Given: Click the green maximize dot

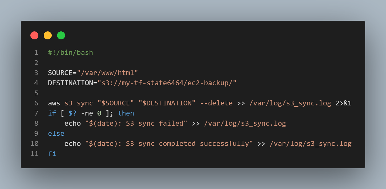Looking at the screenshot, I should (61, 35).
